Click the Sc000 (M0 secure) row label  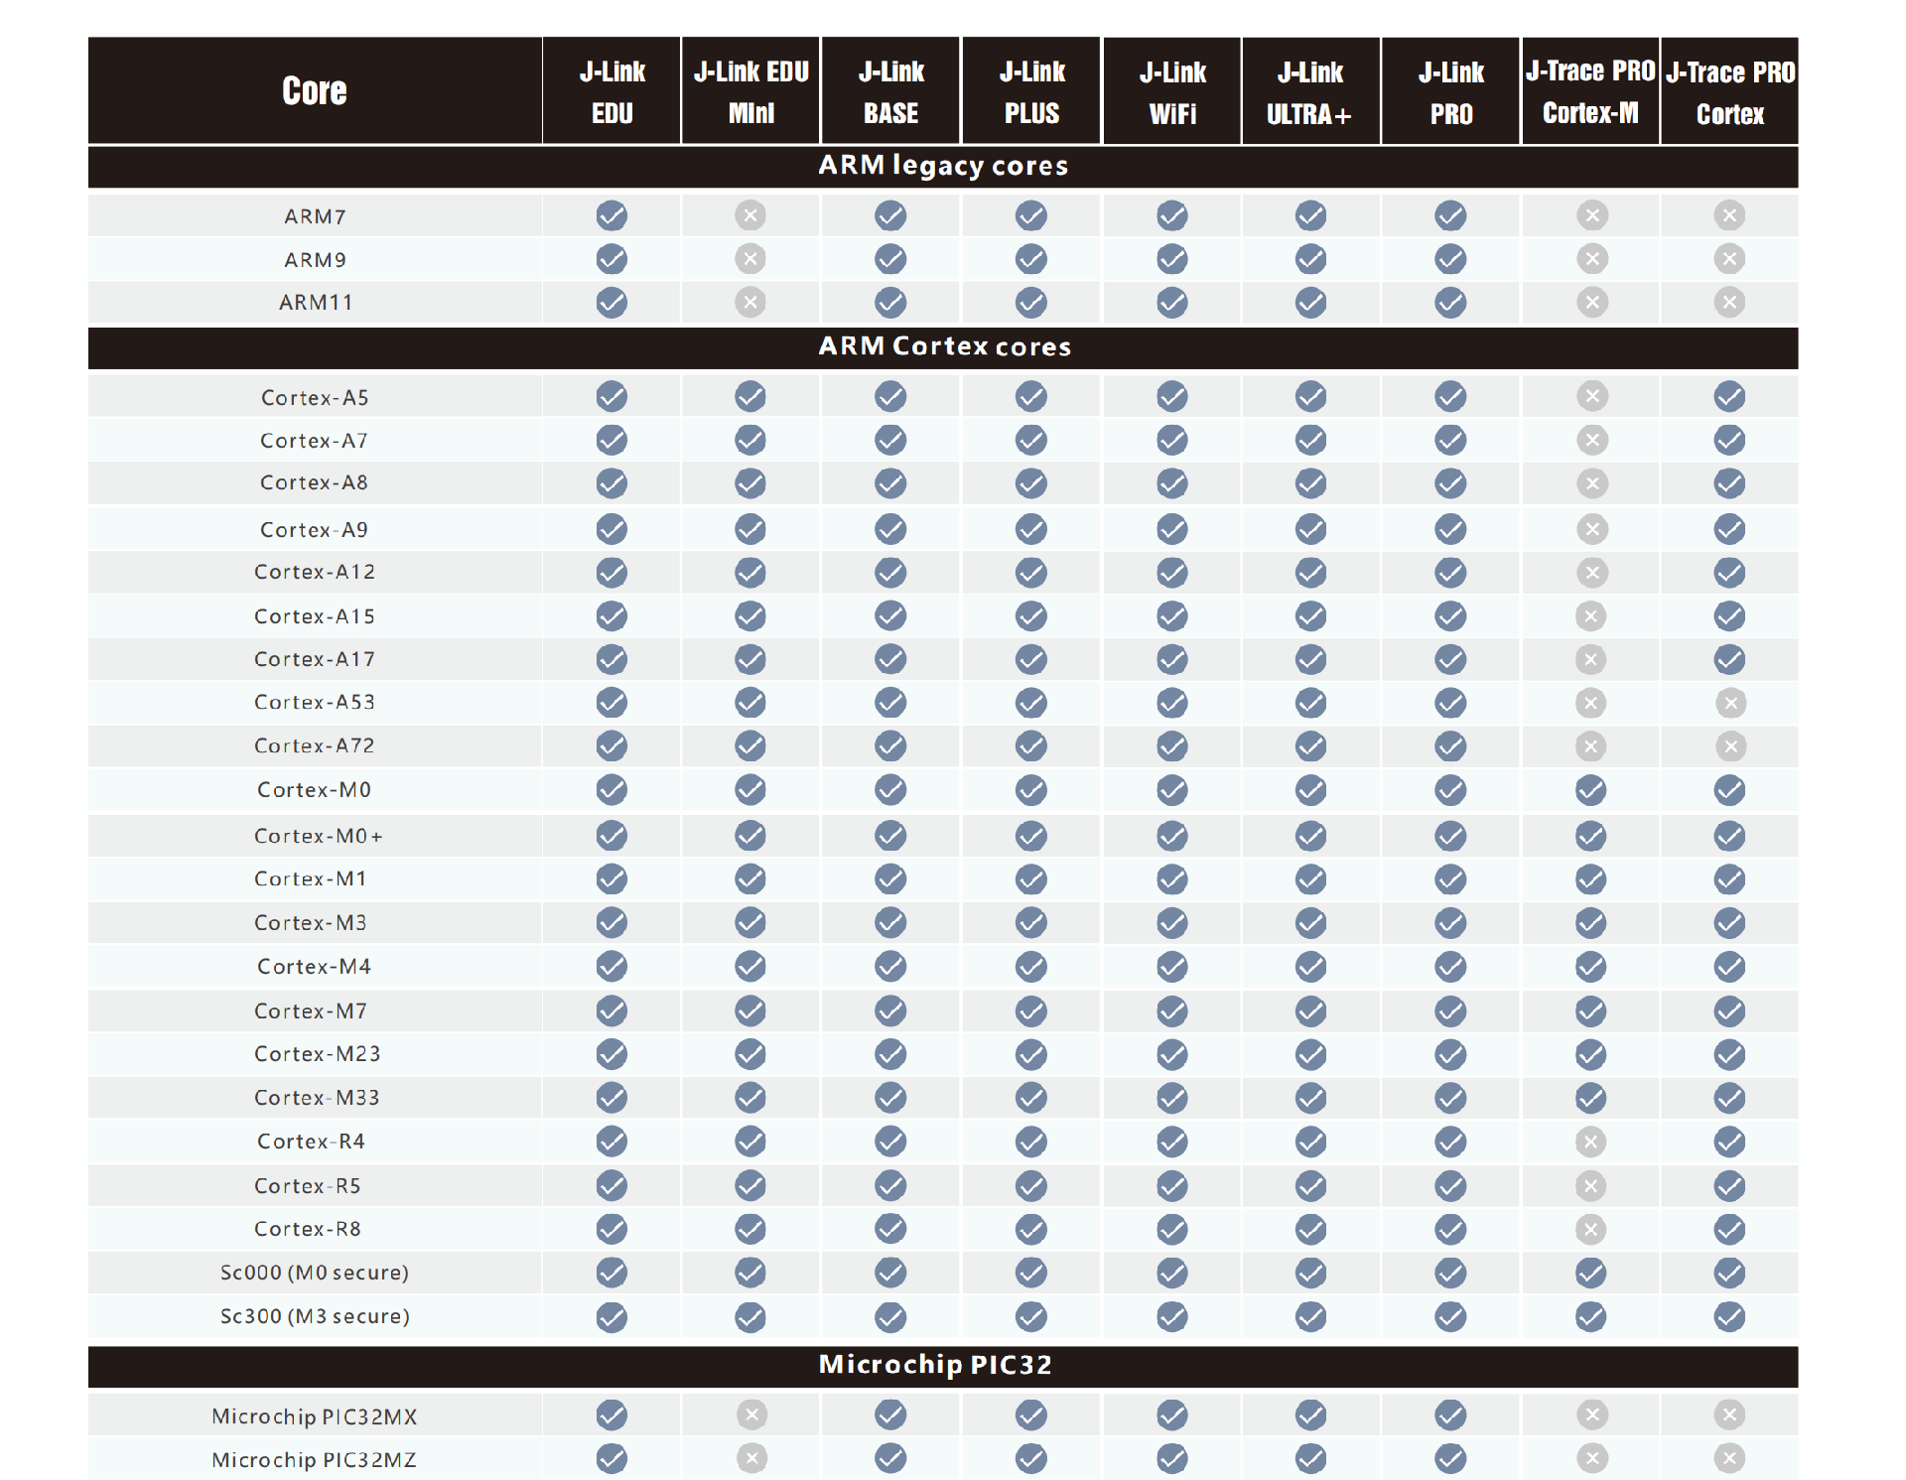pyautogui.click(x=315, y=1273)
